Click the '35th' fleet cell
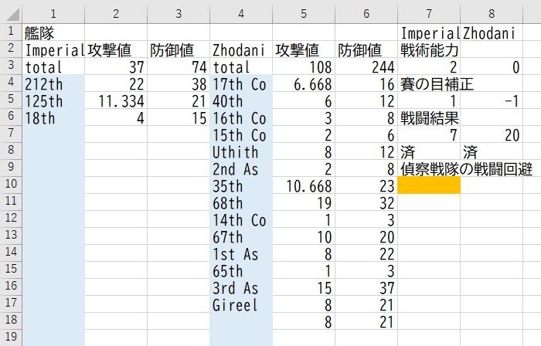The width and height of the screenshot is (541, 346). tap(241, 185)
